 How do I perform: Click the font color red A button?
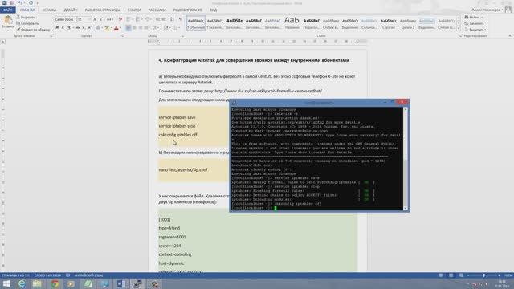[116, 28]
